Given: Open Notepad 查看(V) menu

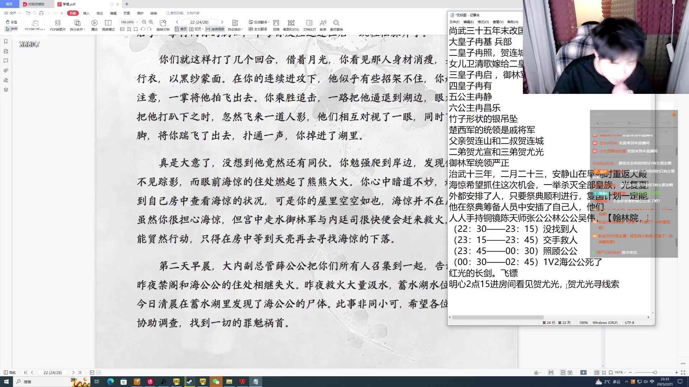Looking at the screenshot, I should pyautogui.click(x=498, y=22).
